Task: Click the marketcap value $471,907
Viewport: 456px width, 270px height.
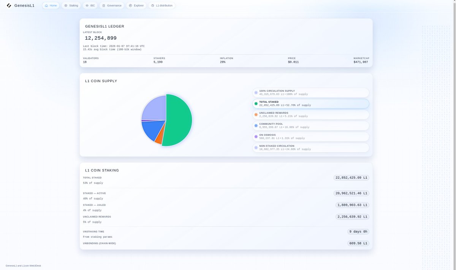Action: click(x=361, y=62)
